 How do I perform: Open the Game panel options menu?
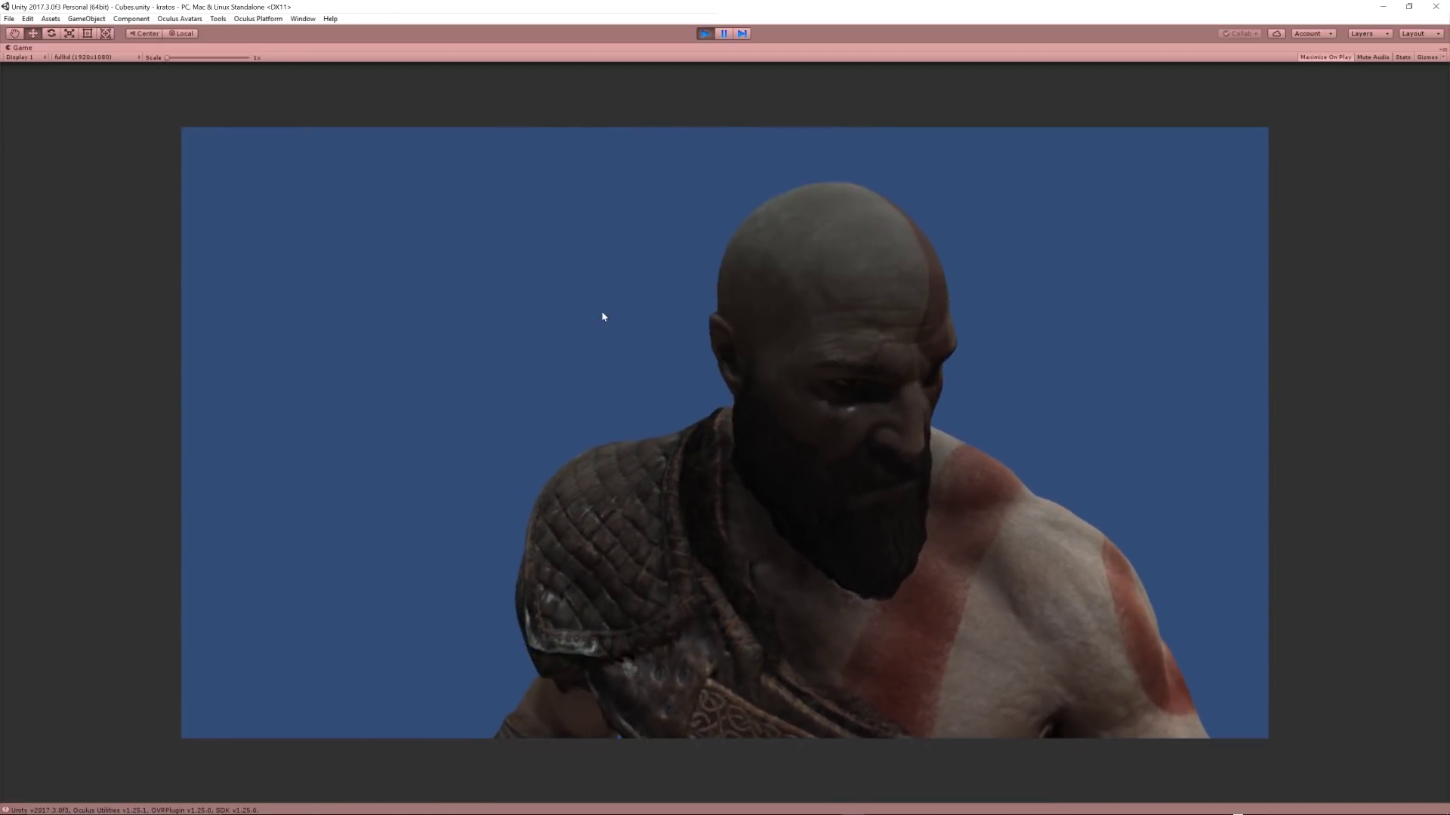[x=1443, y=48]
